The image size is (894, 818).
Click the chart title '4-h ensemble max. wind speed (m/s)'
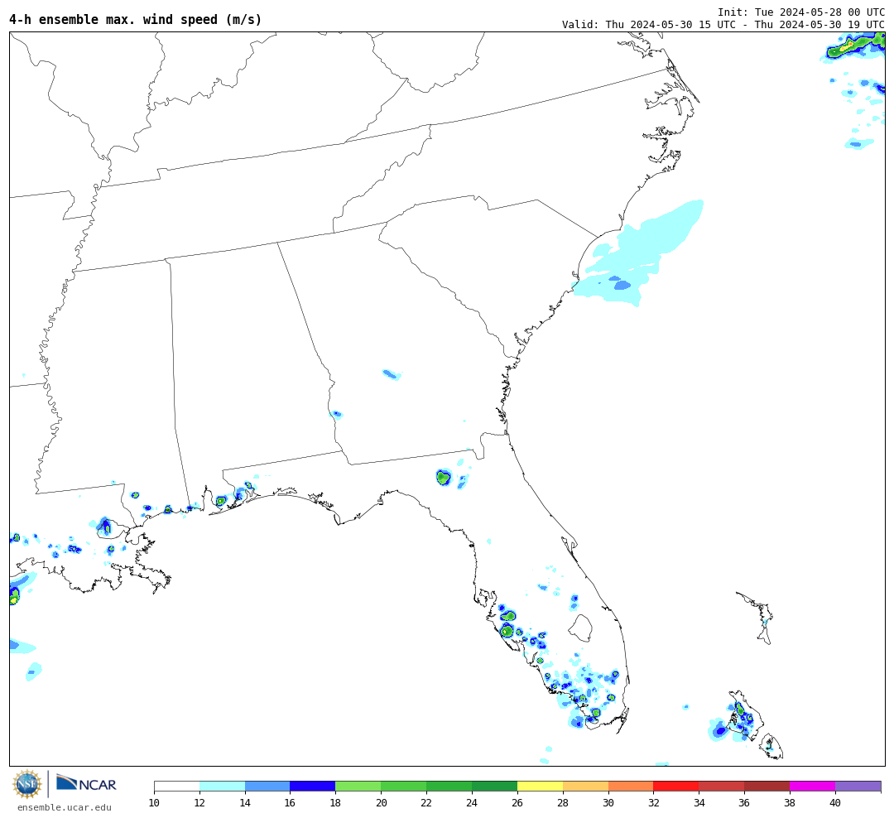tap(135, 19)
